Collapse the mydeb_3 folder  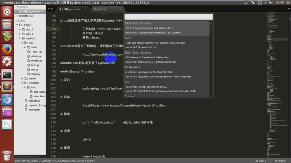tap(20, 39)
